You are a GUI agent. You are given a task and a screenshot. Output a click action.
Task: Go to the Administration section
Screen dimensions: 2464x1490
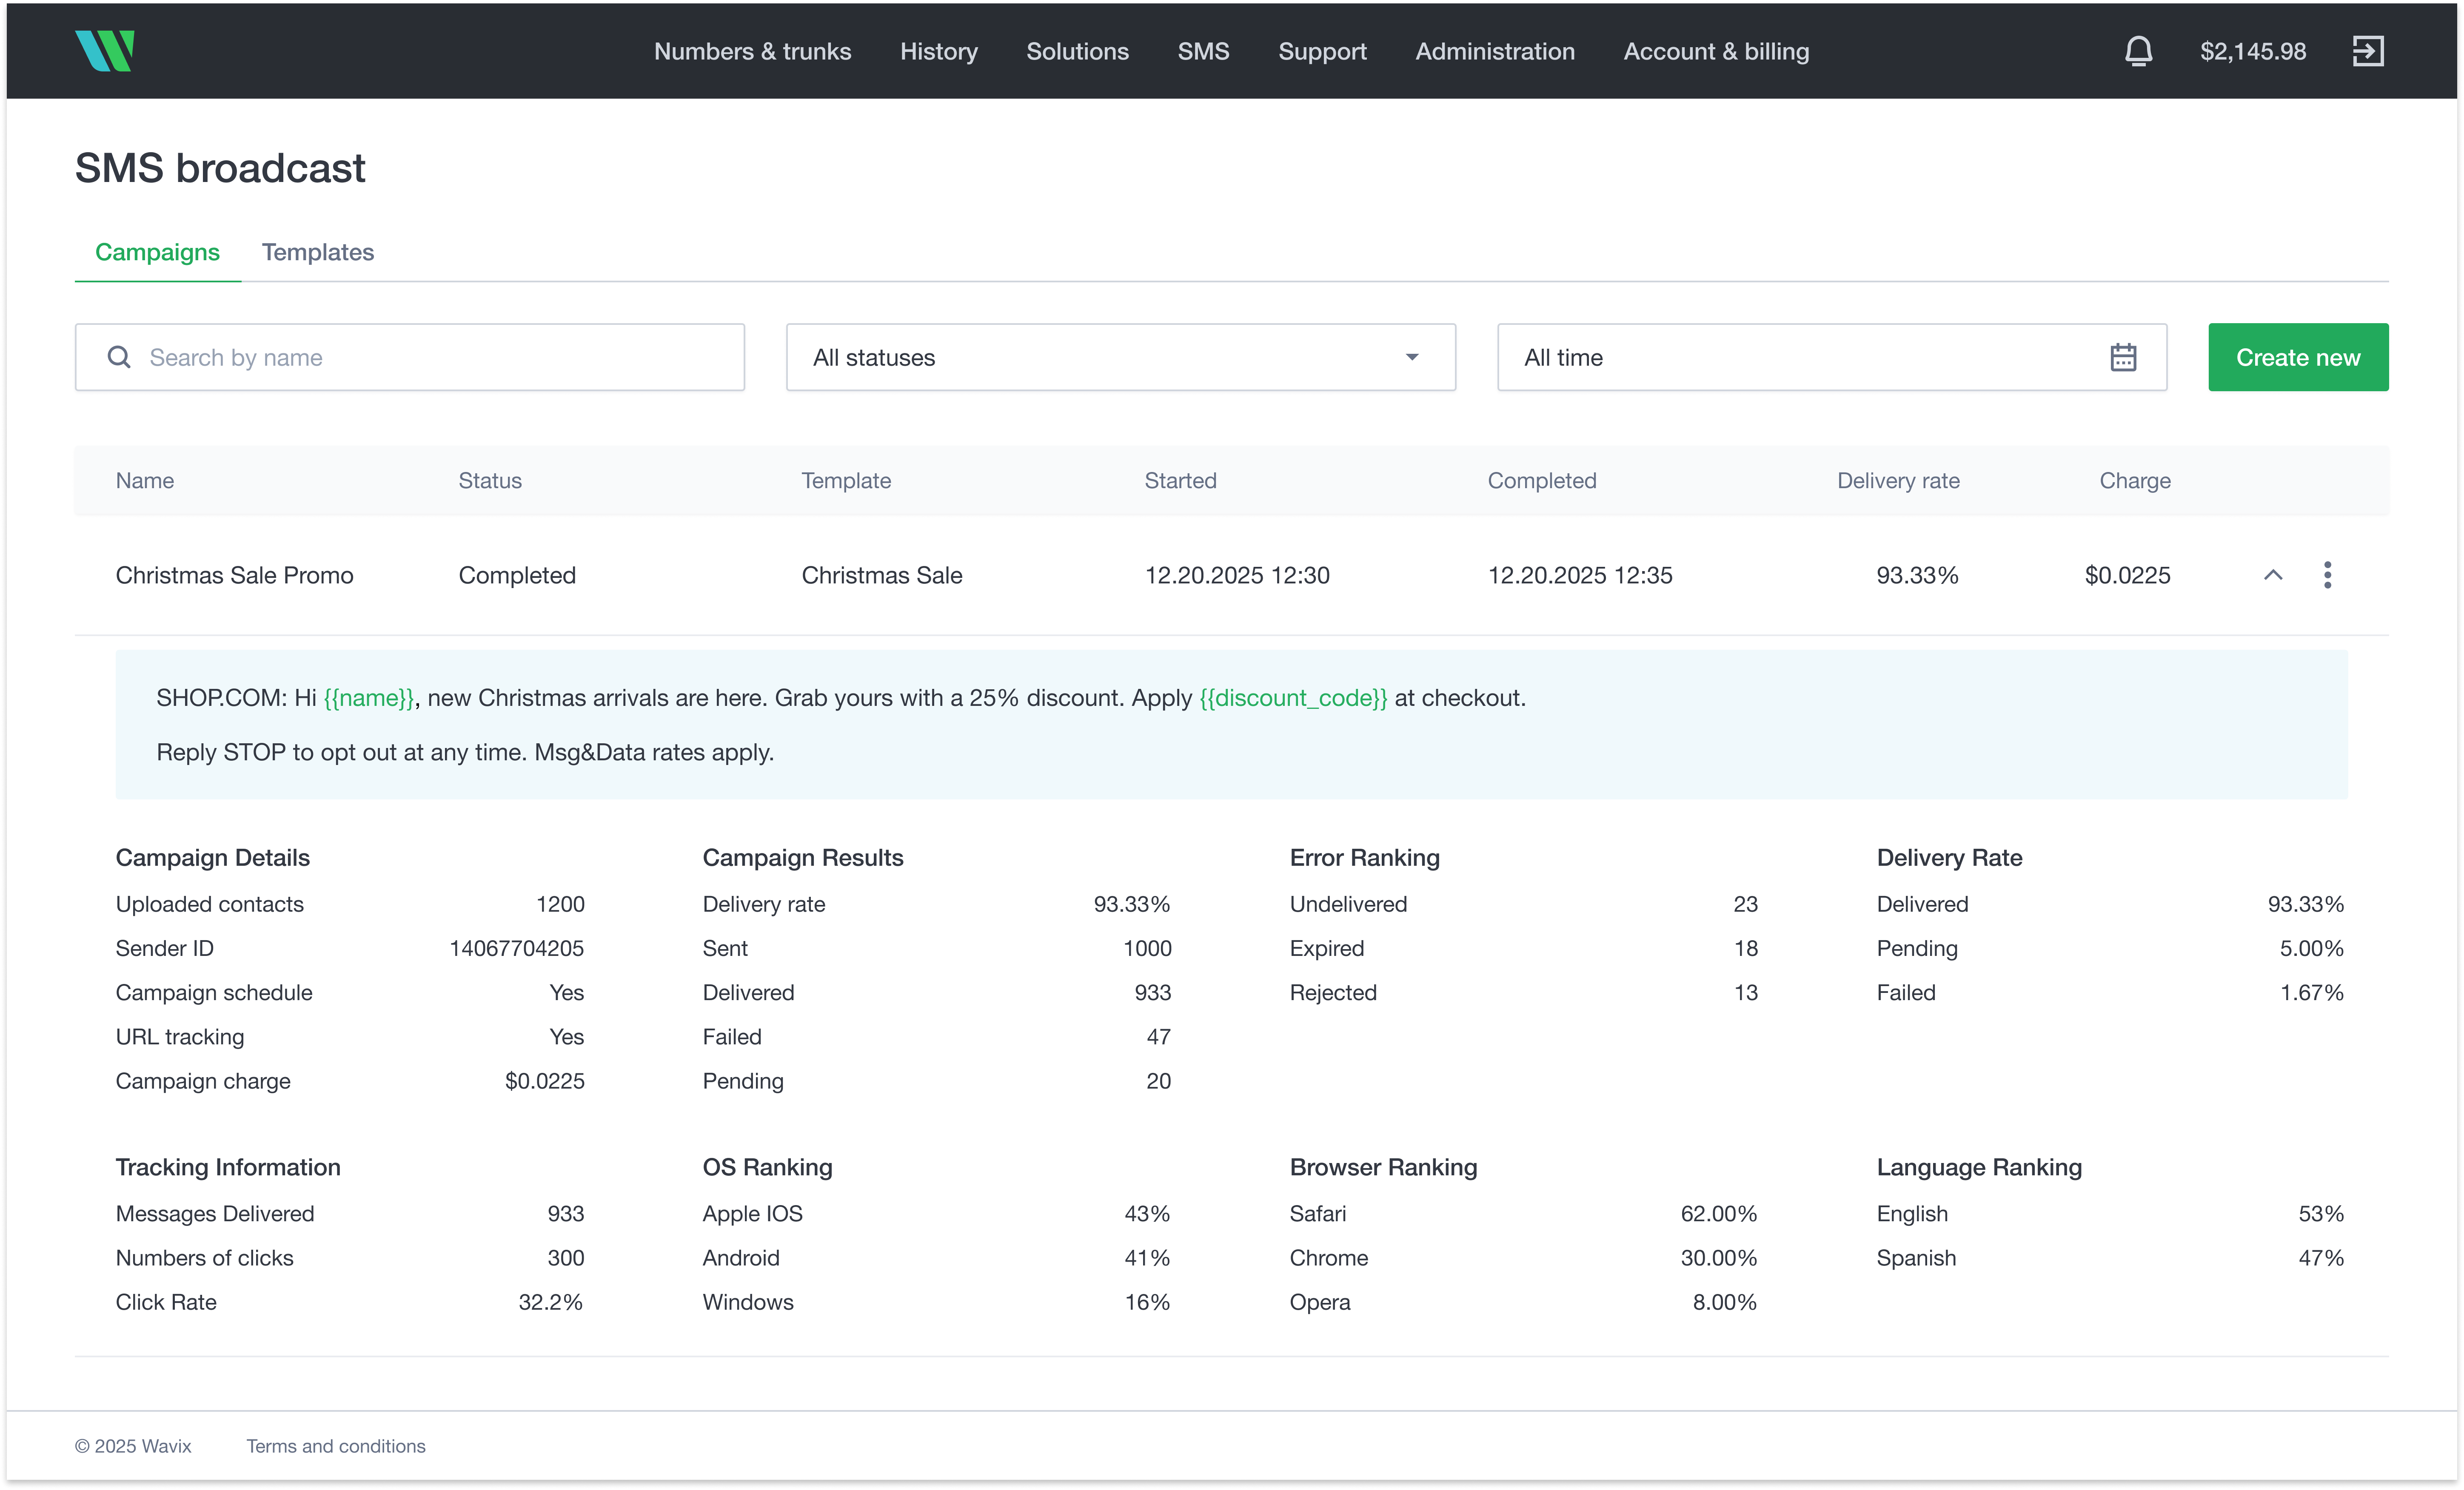pyautogui.click(x=1494, y=51)
